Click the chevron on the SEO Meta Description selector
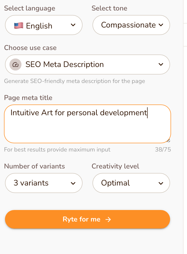This screenshot has width=187, height=254. 161,64
